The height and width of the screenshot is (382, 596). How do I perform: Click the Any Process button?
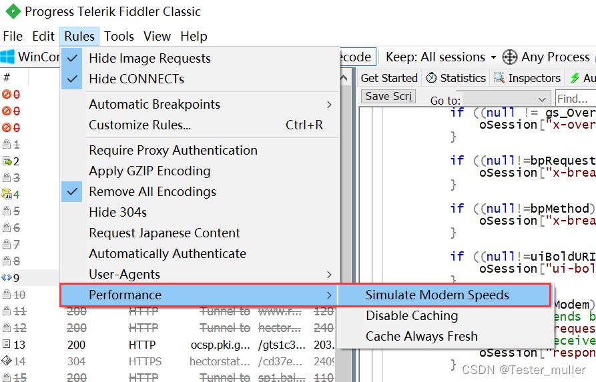coord(547,57)
